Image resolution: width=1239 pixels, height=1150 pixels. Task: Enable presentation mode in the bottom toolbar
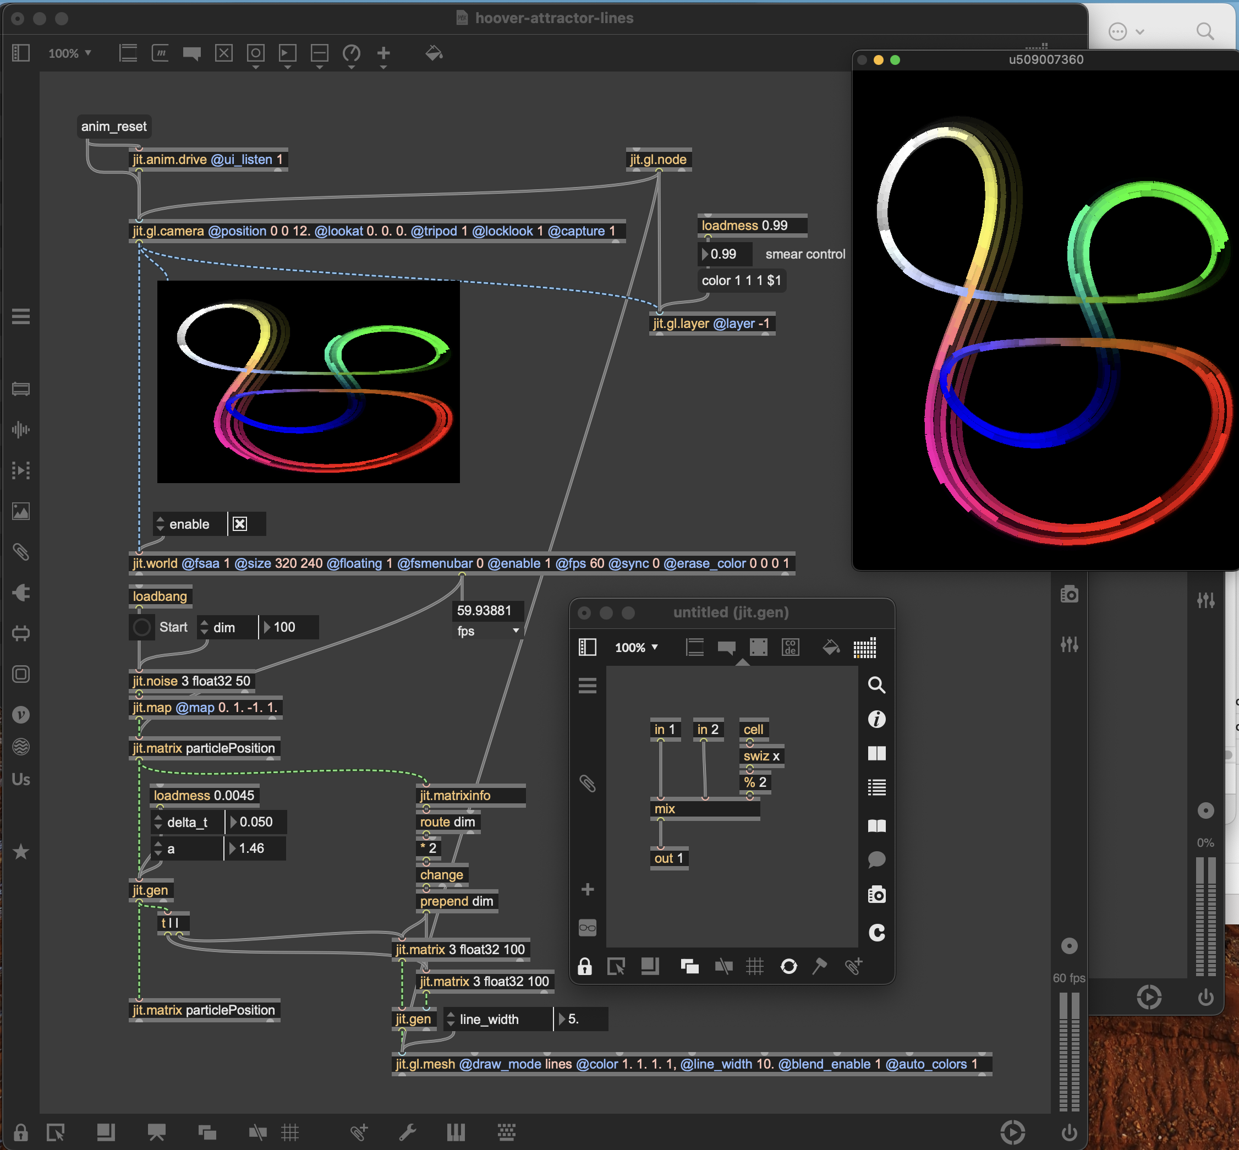pyautogui.click(x=156, y=1132)
